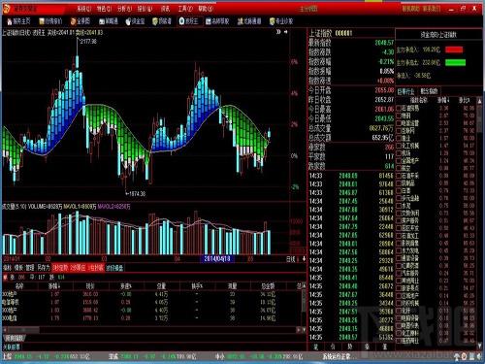Open the 资金 funds toolbar icon (fifth item)

(x=135, y=21)
